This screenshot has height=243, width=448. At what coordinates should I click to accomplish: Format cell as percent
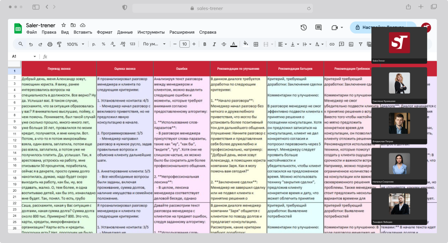pos(104,44)
